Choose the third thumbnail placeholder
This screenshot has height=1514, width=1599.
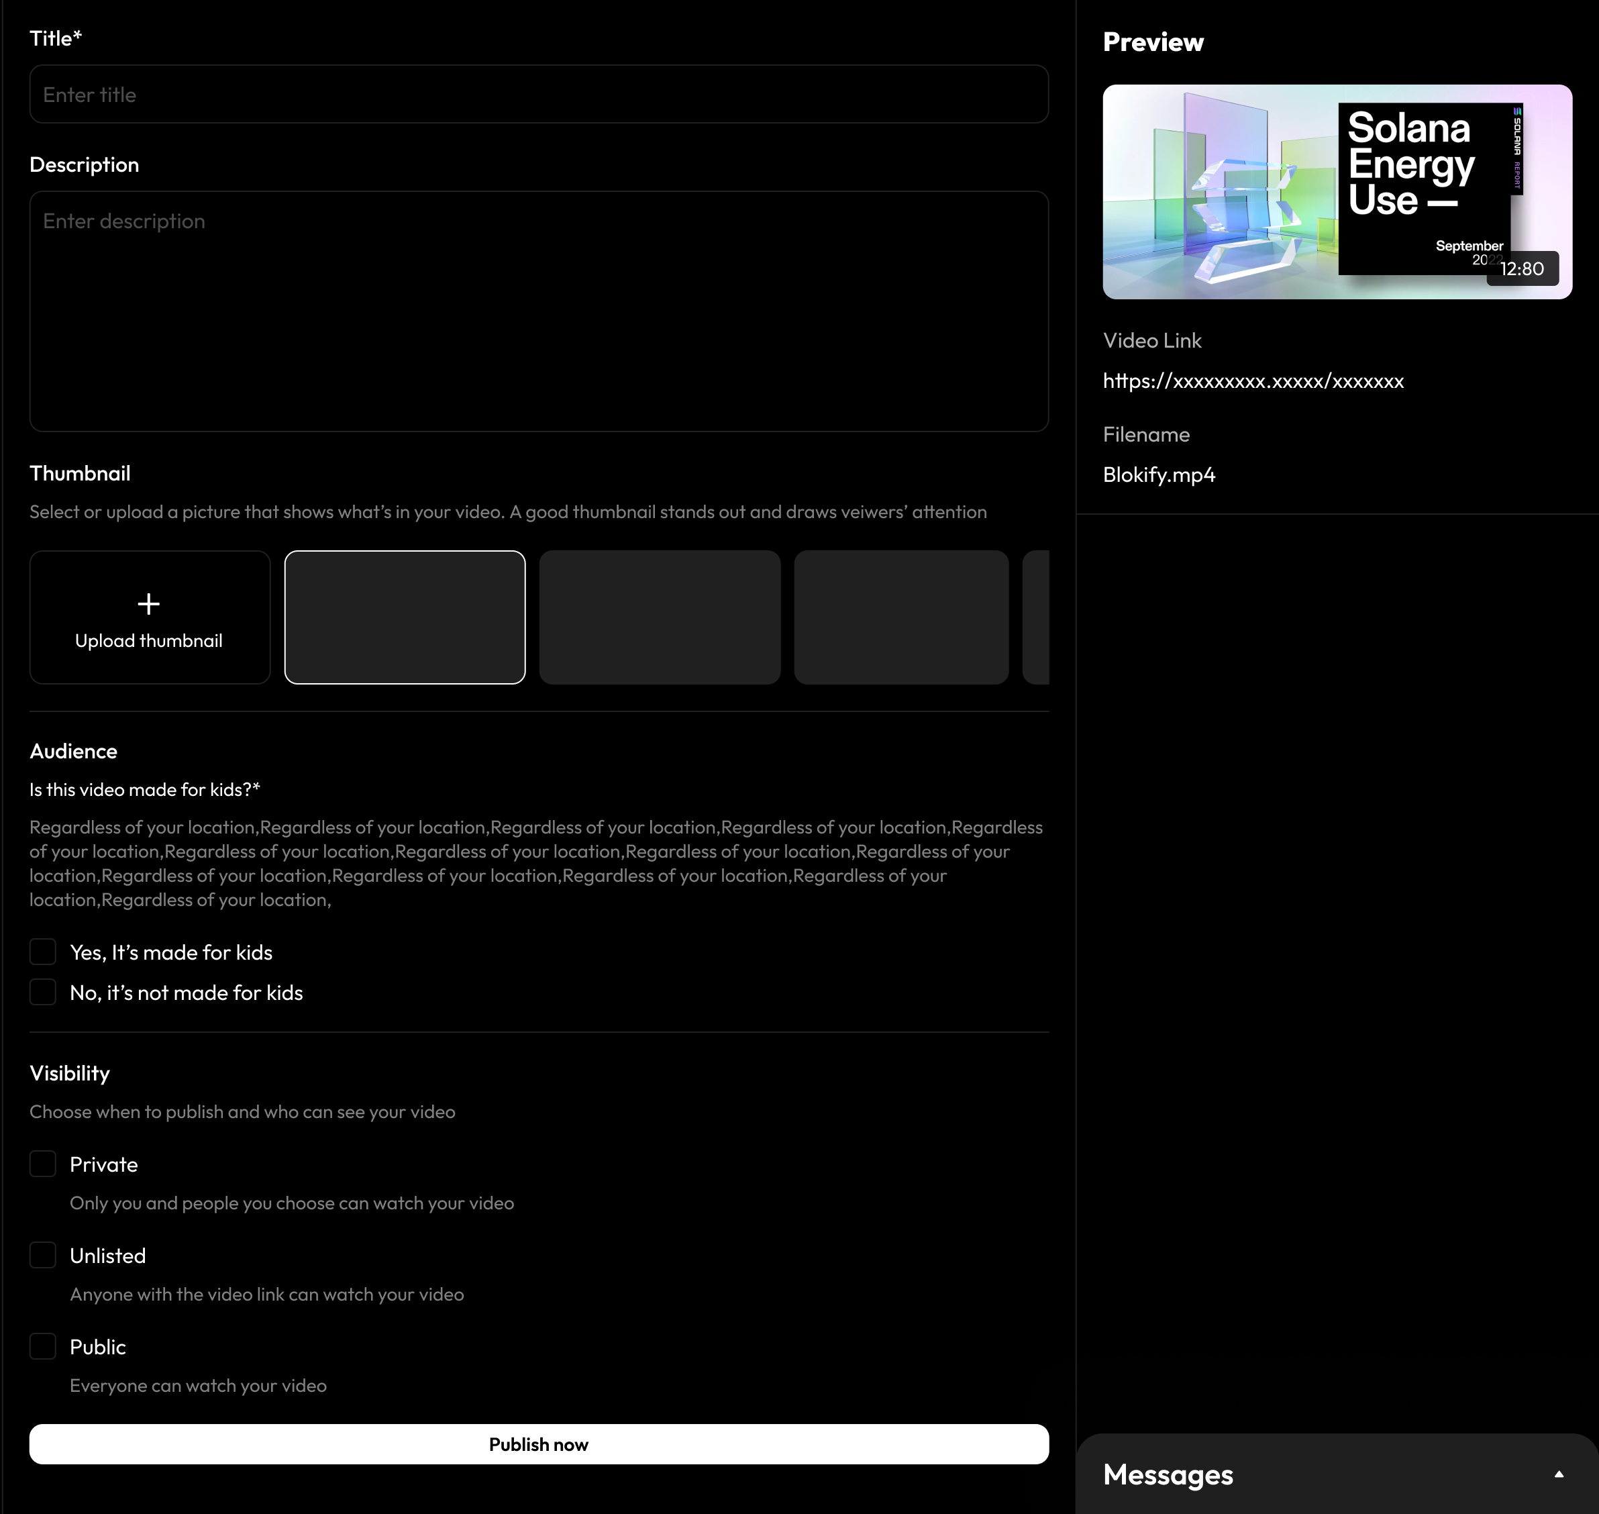tap(901, 617)
